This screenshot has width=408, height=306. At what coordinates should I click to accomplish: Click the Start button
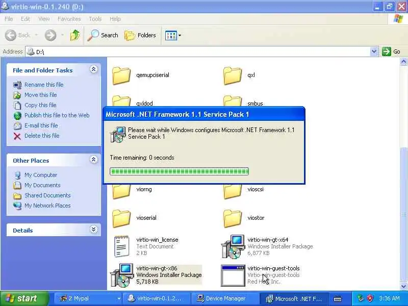coord(24,298)
